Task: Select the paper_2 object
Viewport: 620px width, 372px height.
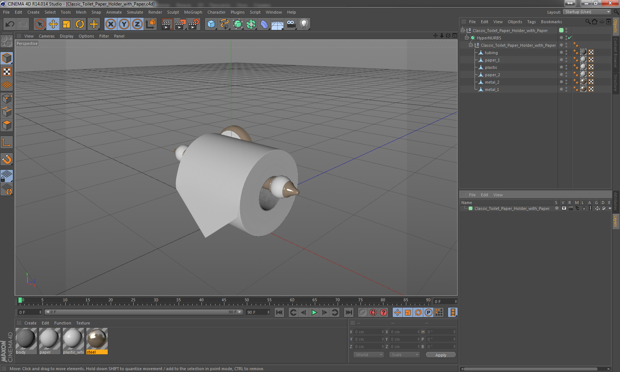Action: (x=492, y=75)
